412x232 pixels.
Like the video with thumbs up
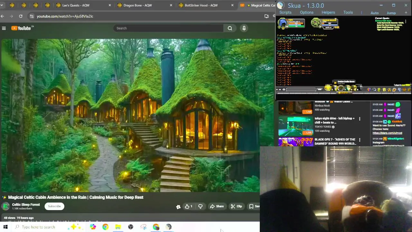(x=189, y=206)
